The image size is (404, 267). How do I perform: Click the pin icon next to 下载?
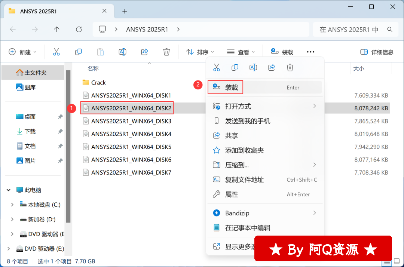click(60, 131)
